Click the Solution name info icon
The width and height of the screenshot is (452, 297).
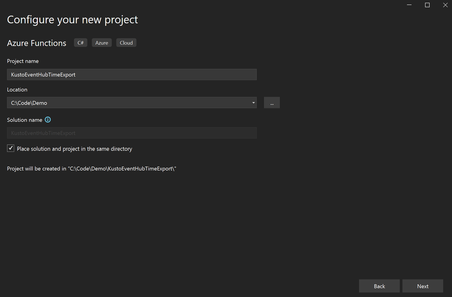48,120
